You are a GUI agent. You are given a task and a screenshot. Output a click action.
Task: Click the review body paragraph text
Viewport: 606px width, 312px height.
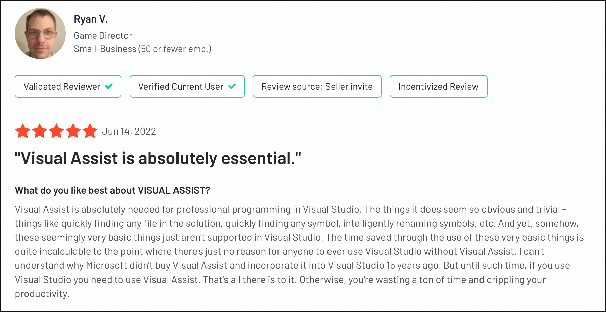pyautogui.click(x=295, y=251)
